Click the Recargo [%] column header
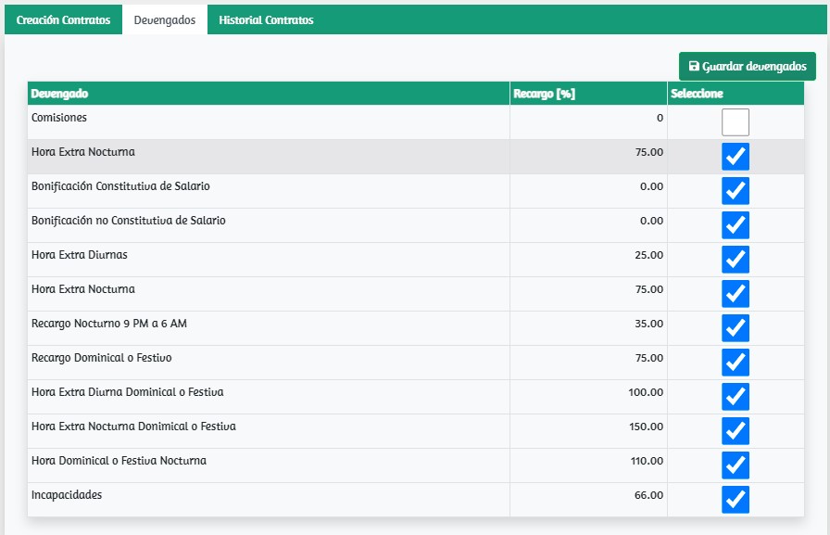The height and width of the screenshot is (535, 830). pos(544,94)
